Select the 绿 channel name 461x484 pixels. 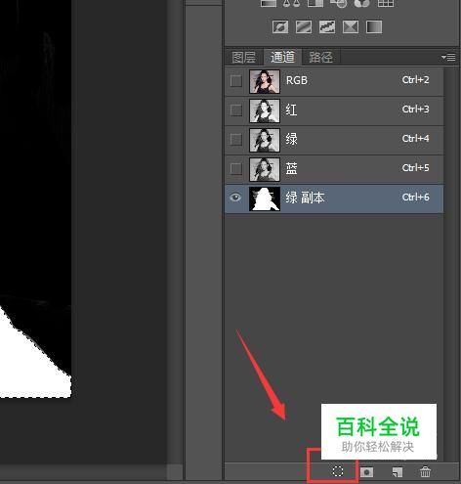(x=291, y=139)
